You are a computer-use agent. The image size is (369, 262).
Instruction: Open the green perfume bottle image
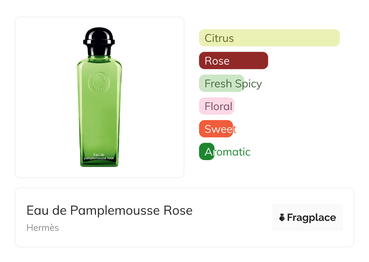pyautogui.click(x=99, y=97)
